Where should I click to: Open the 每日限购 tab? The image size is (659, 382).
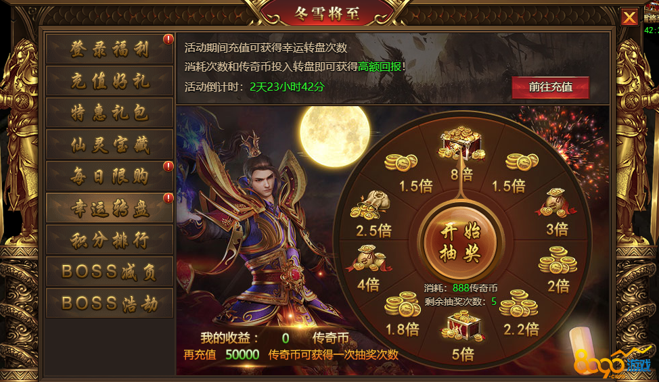click(110, 176)
